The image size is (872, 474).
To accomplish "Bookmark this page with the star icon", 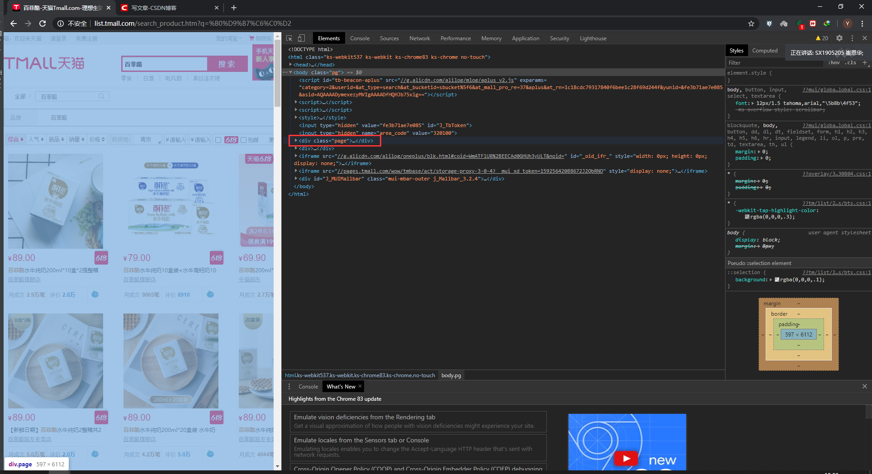I will [751, 24].
